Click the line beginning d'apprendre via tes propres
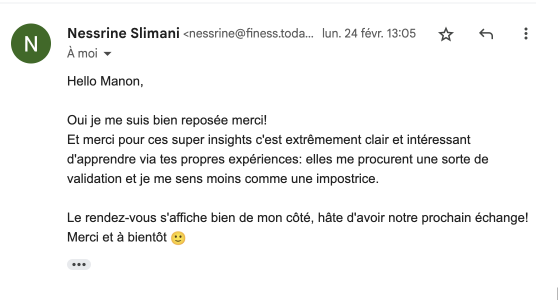 pyautogui.click(x=277, y=159)
